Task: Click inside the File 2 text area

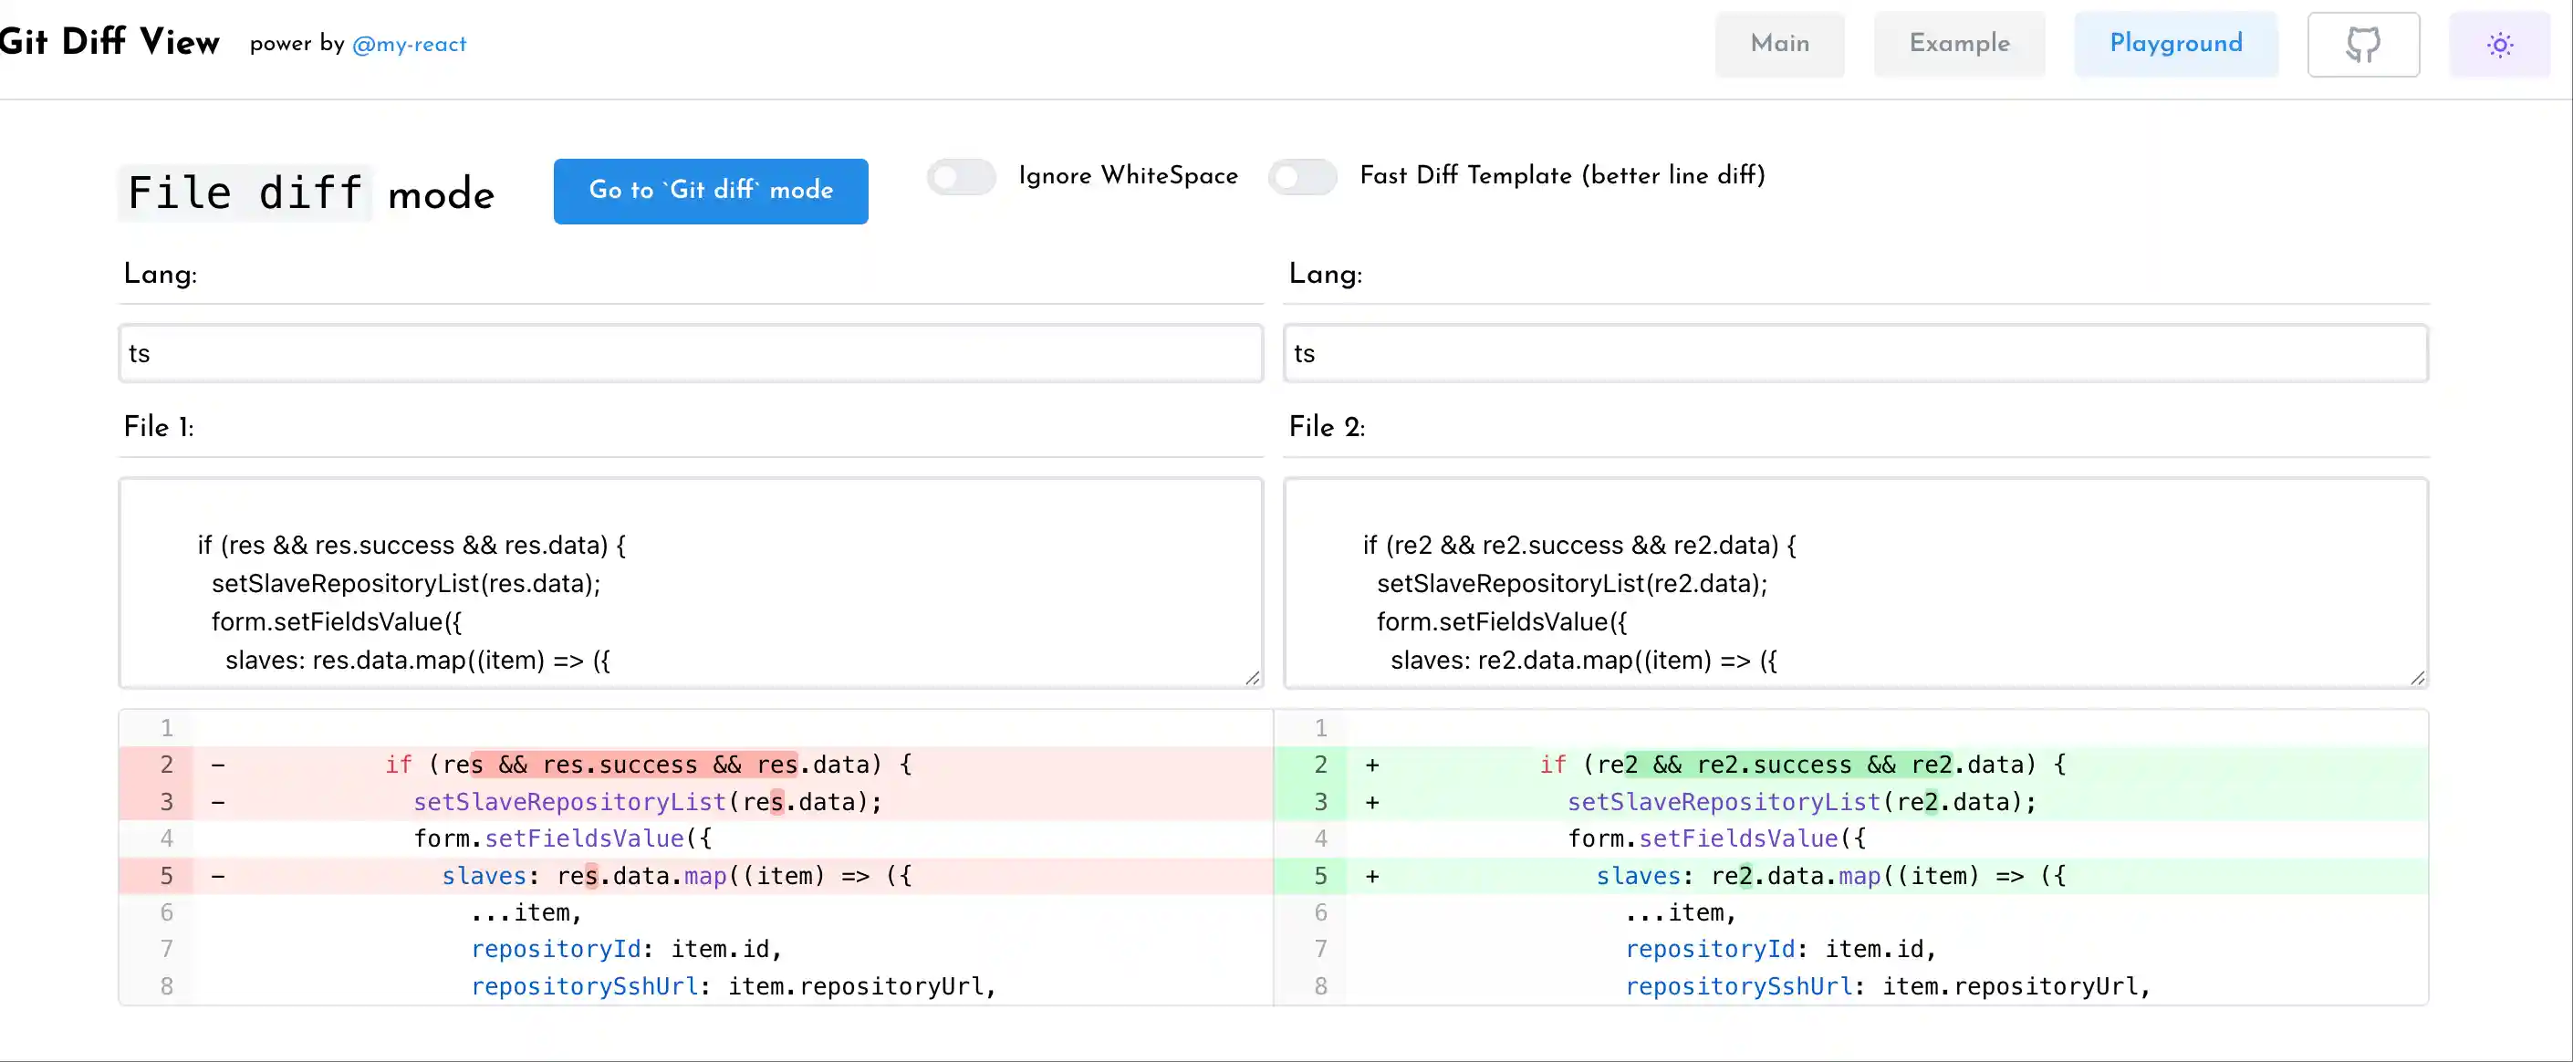Action: tap(1855, 582)
